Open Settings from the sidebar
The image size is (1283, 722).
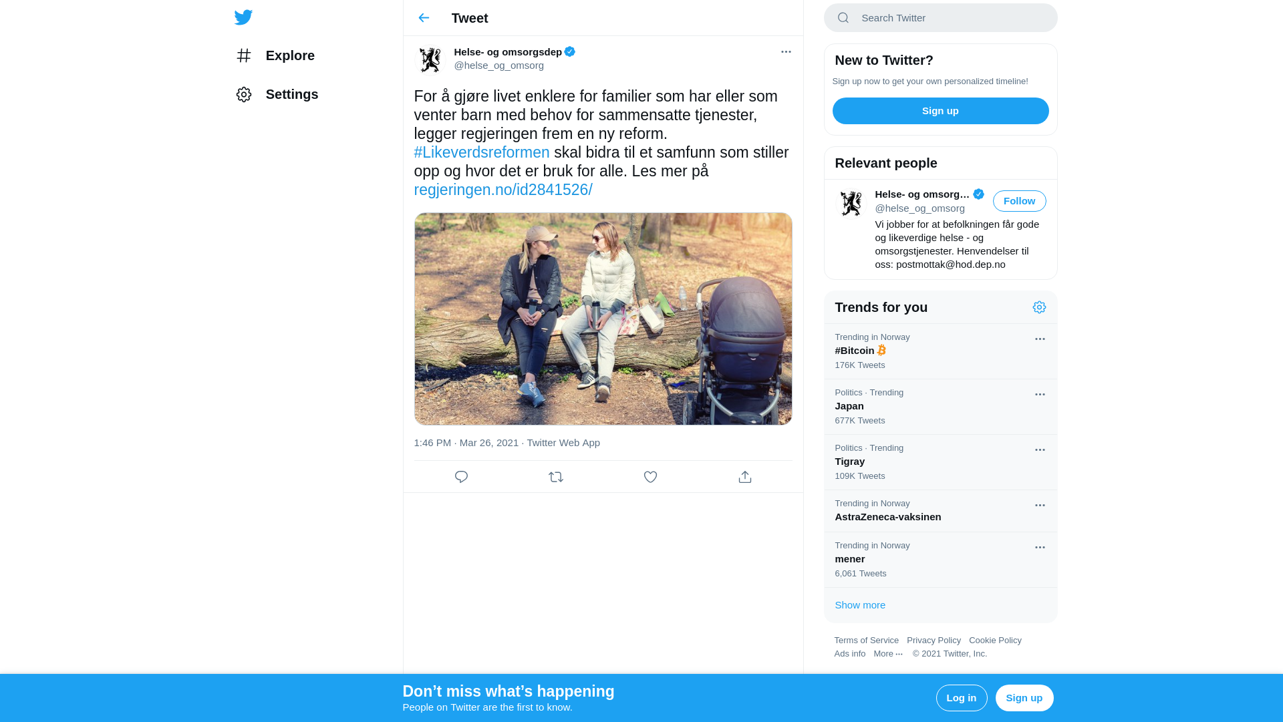(277, 94)
